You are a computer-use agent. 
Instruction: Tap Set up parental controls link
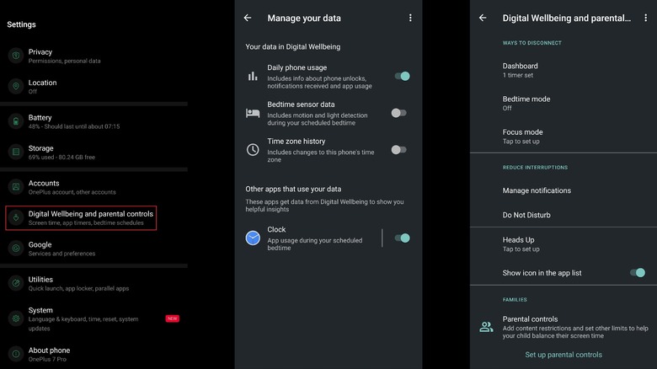coord(564,355)
